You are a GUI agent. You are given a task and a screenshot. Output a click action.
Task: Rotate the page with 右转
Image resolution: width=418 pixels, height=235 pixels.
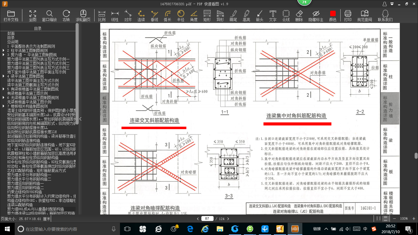(66, 16)
